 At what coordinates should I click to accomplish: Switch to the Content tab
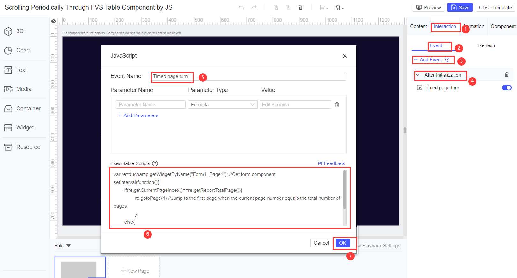tap(418, 26)
